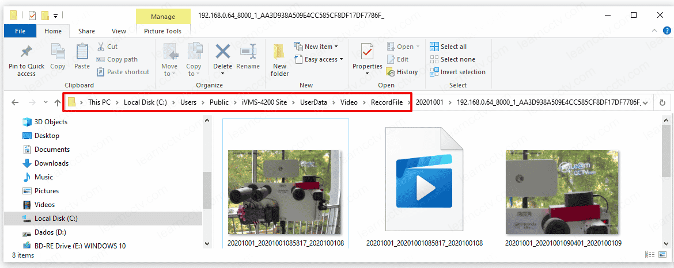
Task: Click the Paste clipboard icon
Action: (x=82, y=52)
